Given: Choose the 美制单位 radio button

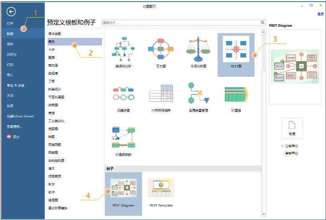Looking at the screenshot, I should [x=283, y=153].
